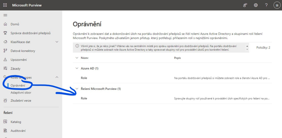Screen dimensions: 282x138
Task: Click the Zásady sliders icon
Action: pyautogui.click(x=6, y=68)
